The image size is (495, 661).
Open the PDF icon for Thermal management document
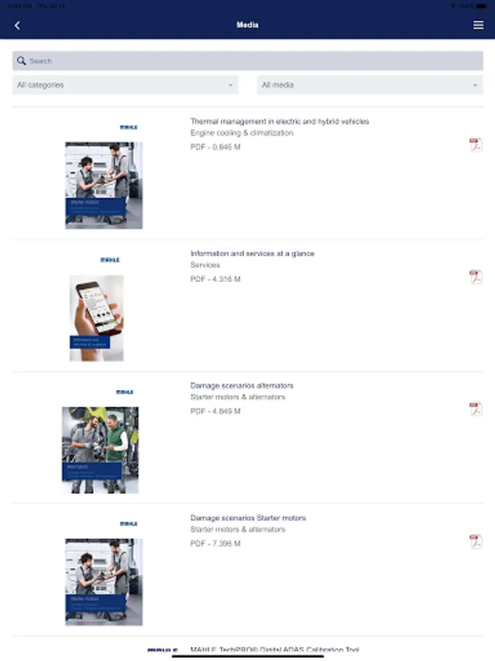coord(476,145)
